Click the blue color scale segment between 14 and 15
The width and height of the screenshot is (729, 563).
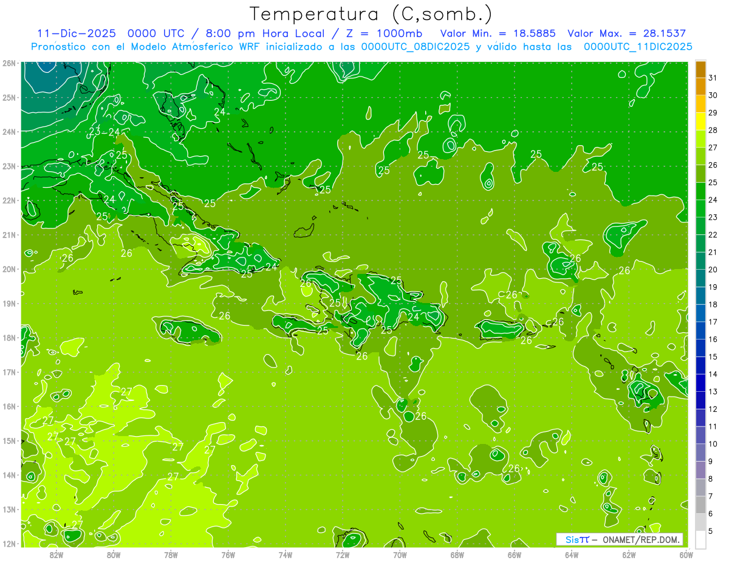701,366
